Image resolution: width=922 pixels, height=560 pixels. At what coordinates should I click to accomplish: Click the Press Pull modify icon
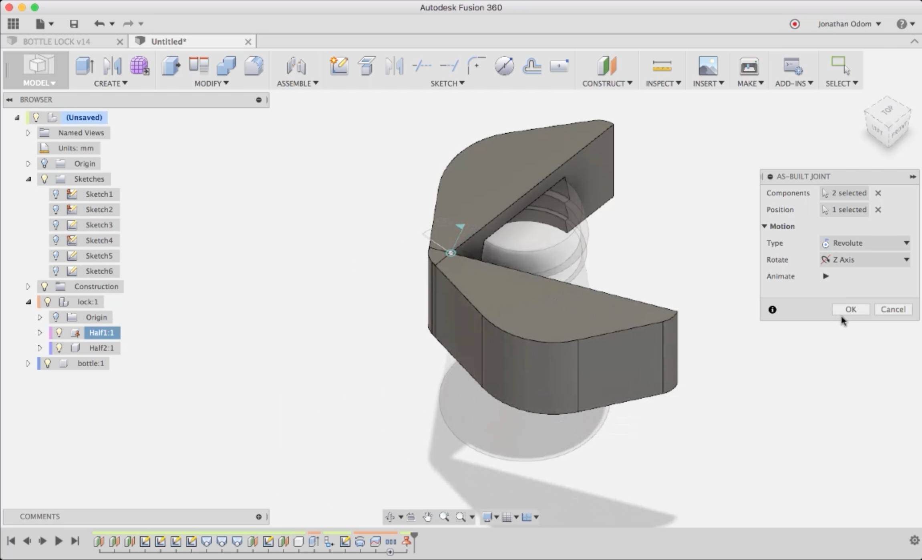click(x=171, y=66)
